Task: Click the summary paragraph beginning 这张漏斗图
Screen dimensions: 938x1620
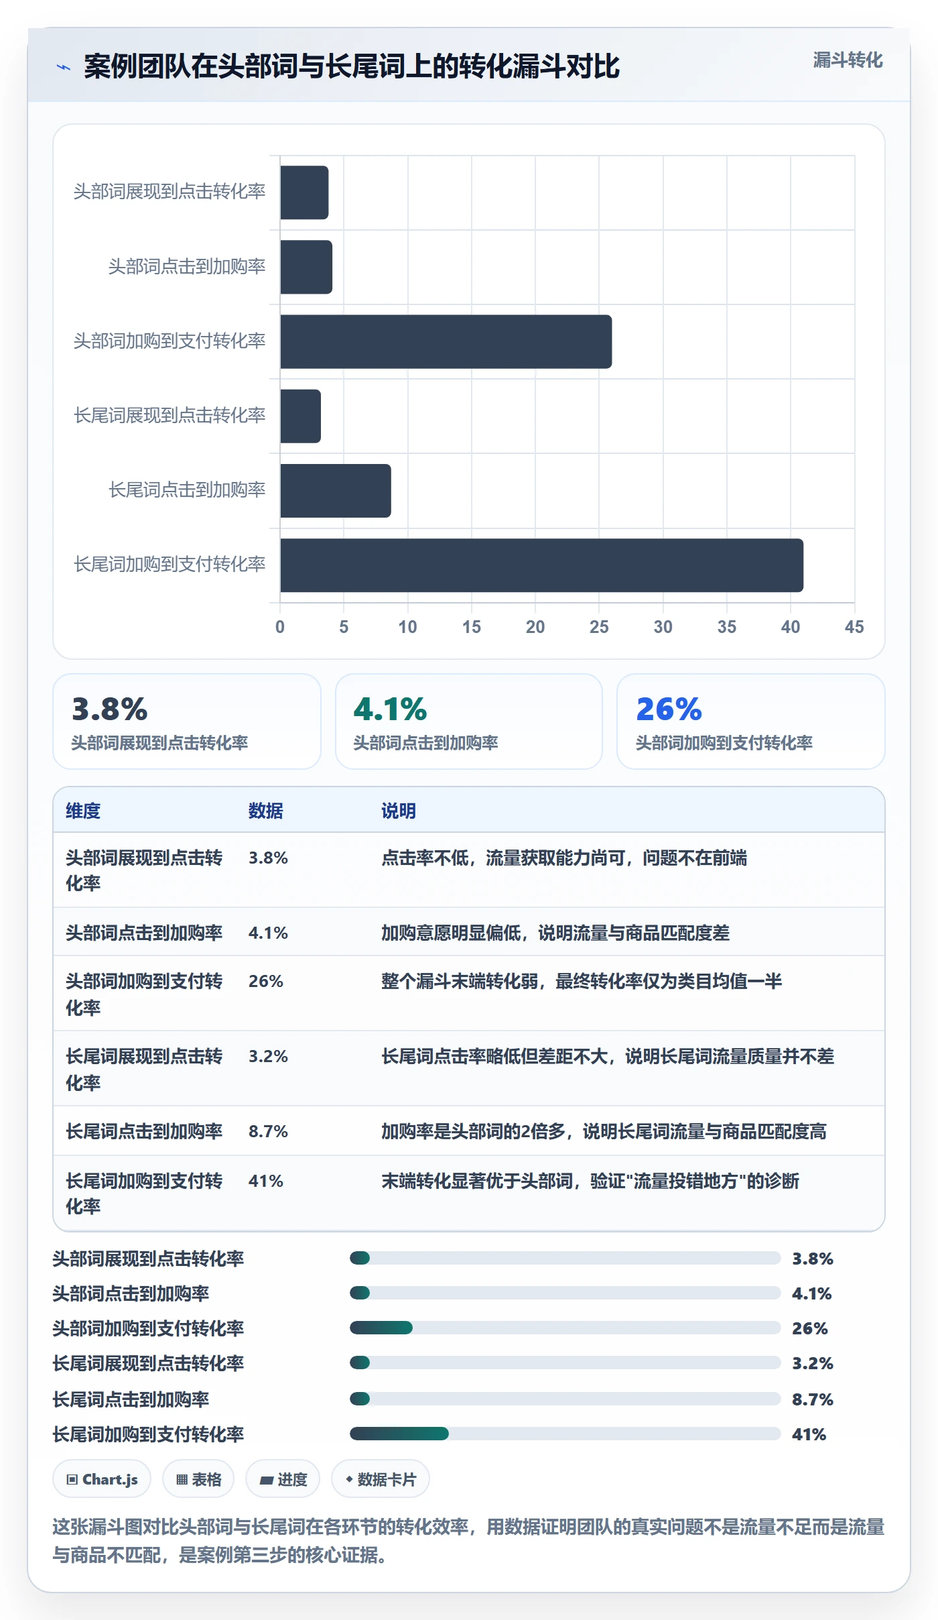Action: click(468, 1540)
